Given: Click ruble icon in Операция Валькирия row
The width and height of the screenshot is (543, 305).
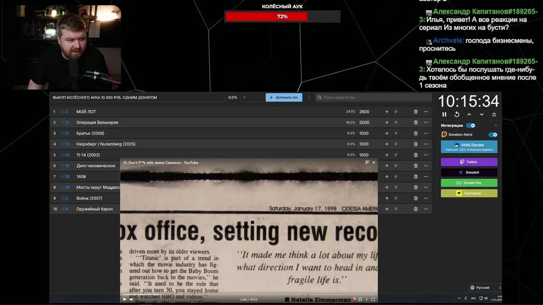Looking at the screenshot, I should pos(396,122).
